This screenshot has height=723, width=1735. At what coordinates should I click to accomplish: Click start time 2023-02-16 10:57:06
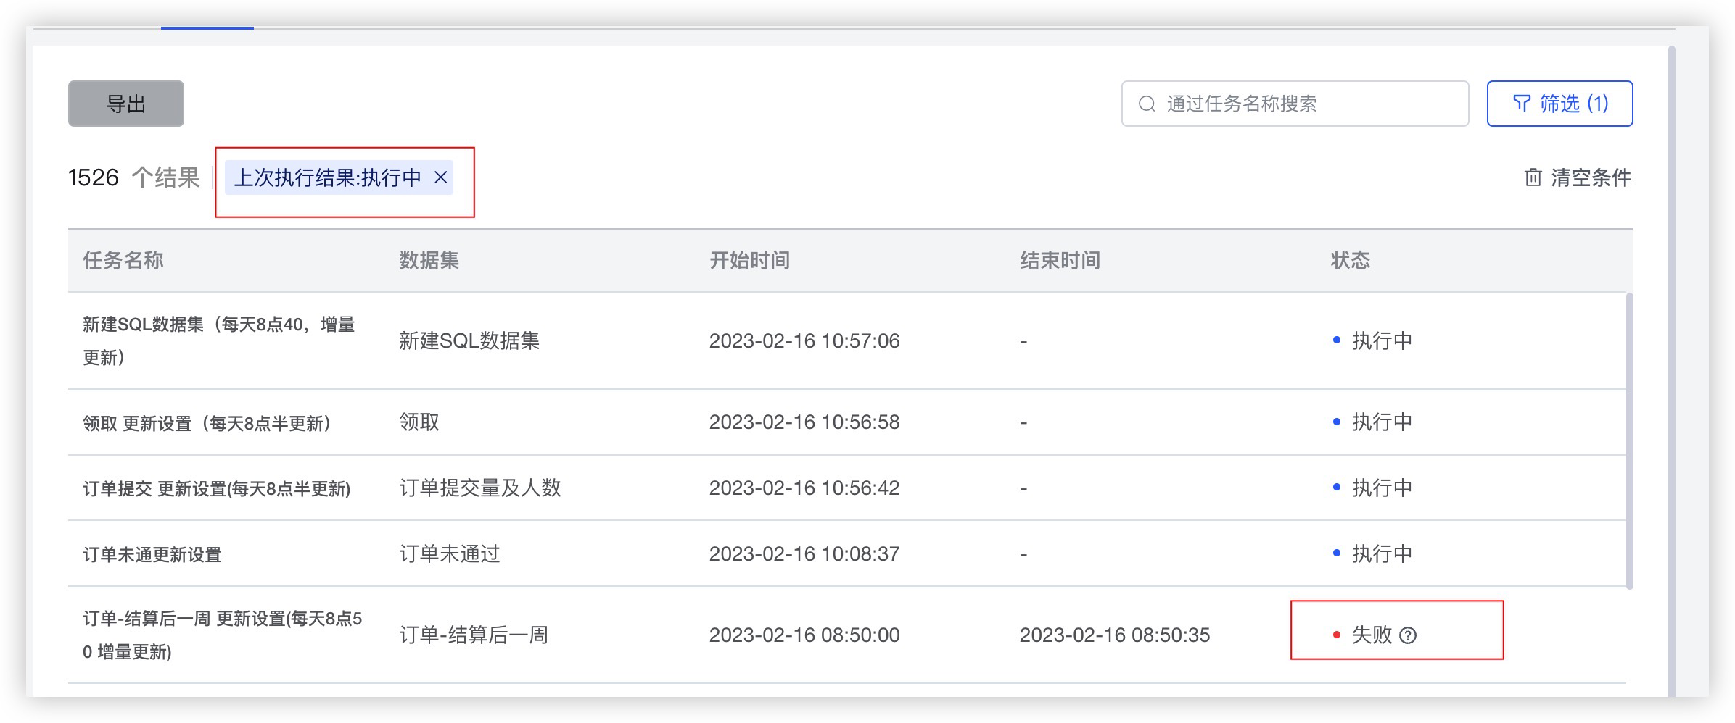[x=804, y=341]
